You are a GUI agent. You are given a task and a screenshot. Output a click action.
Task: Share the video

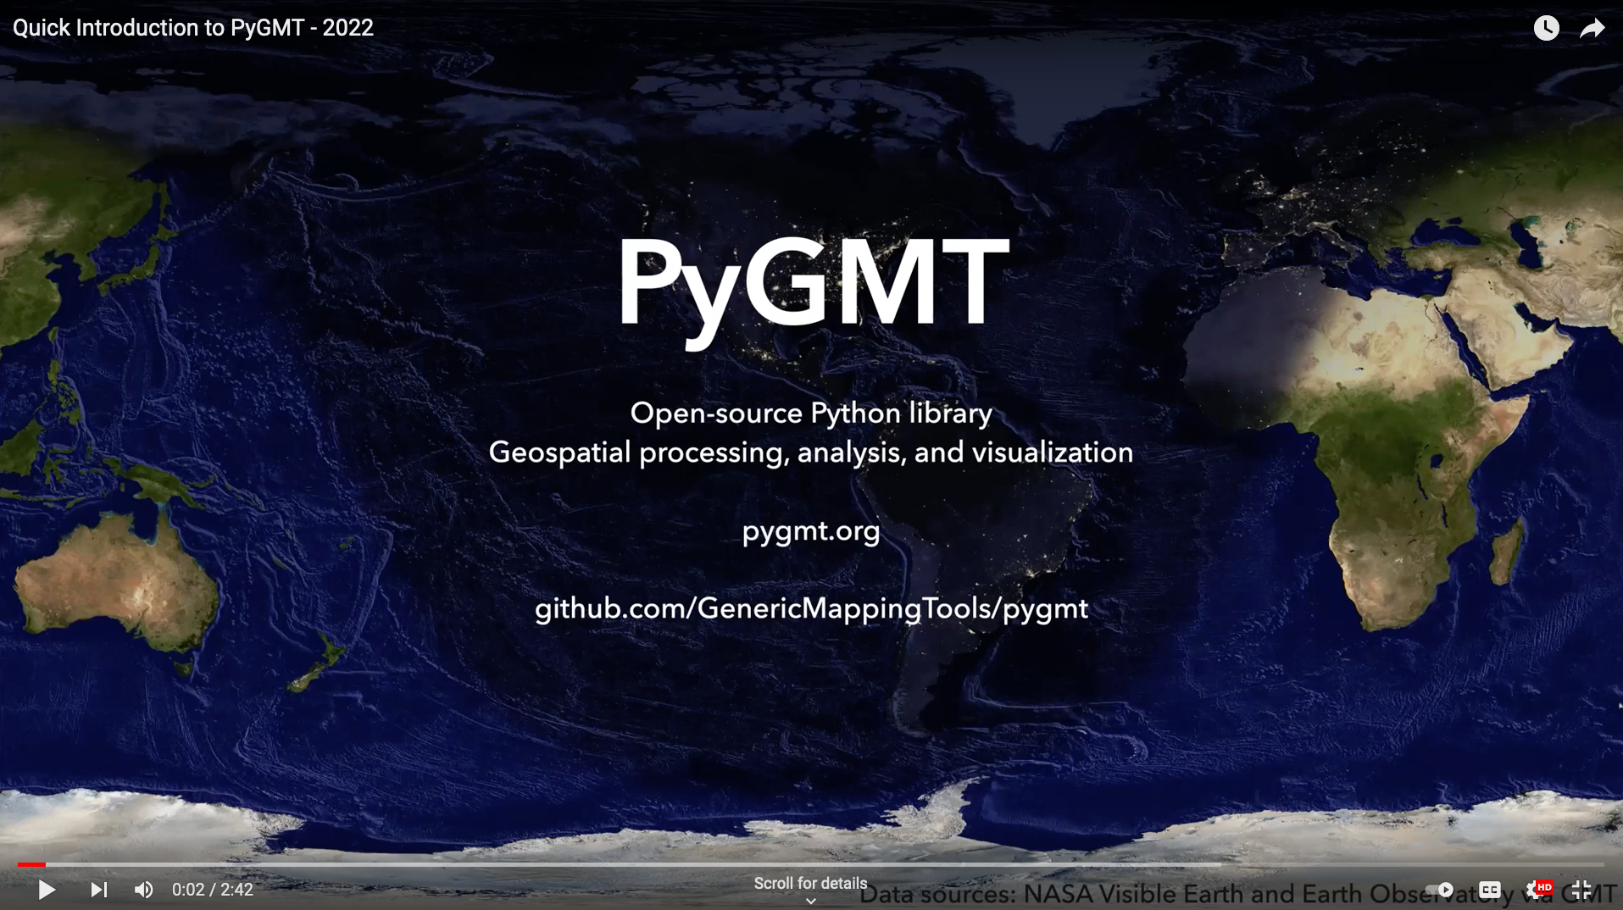(x=1592, y=28)
